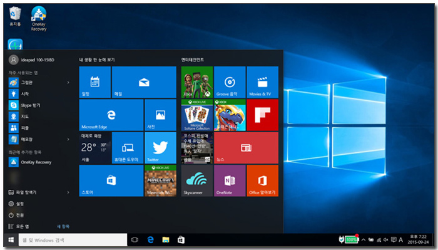438x250 pixels.
Task: Open OneKey Recovery from recently added
Action: [39, 162]
